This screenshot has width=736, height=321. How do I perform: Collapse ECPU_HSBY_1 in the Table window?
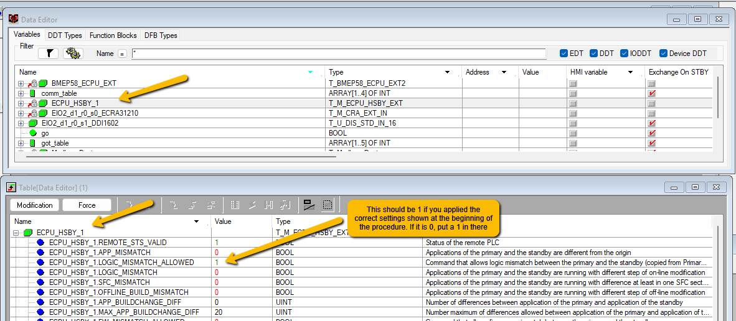16,233
